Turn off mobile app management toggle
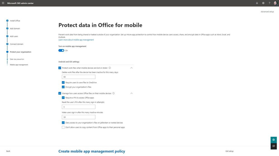The width and height of the screenshot is (279, 156). coord(61,51)
